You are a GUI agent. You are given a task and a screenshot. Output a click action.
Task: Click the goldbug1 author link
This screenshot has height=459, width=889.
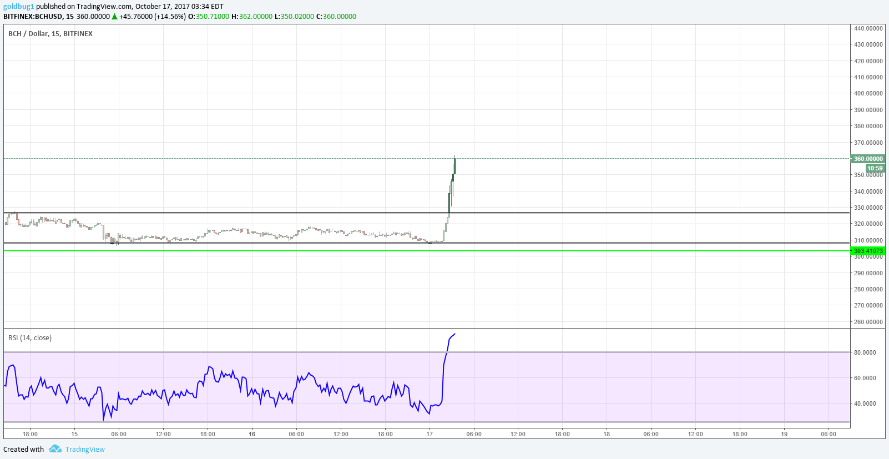click(19, 7)
